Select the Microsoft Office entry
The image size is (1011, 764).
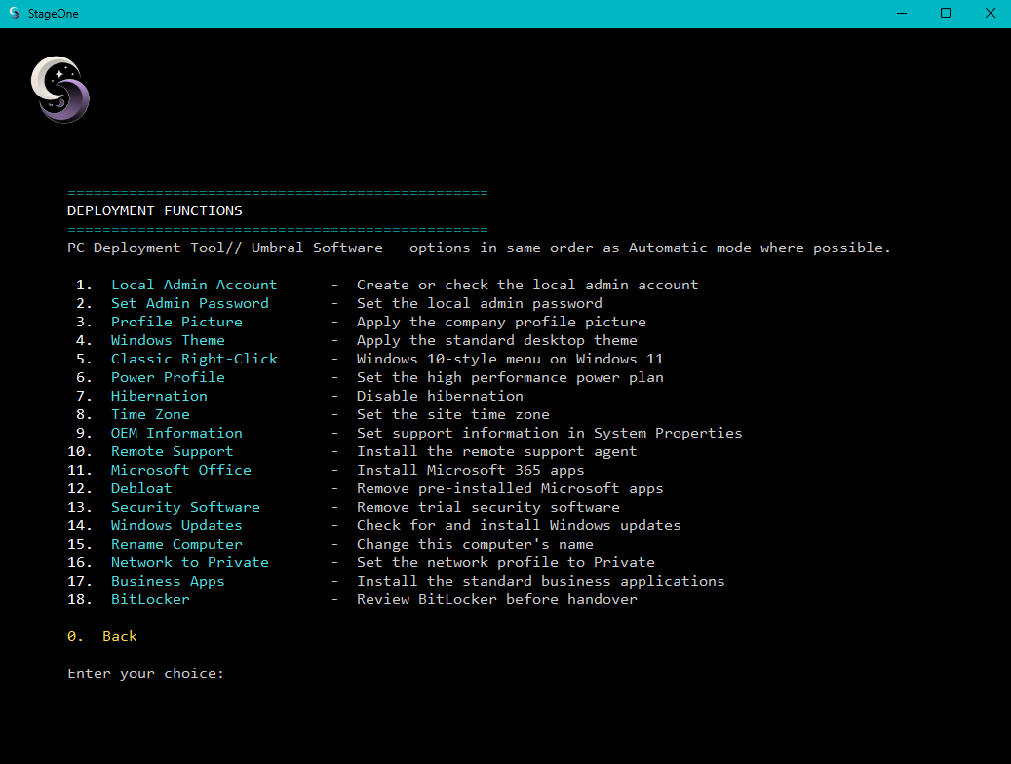[x=181, y=470]
